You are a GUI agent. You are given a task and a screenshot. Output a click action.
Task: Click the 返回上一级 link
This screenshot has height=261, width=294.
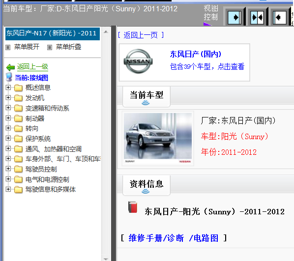32,67
